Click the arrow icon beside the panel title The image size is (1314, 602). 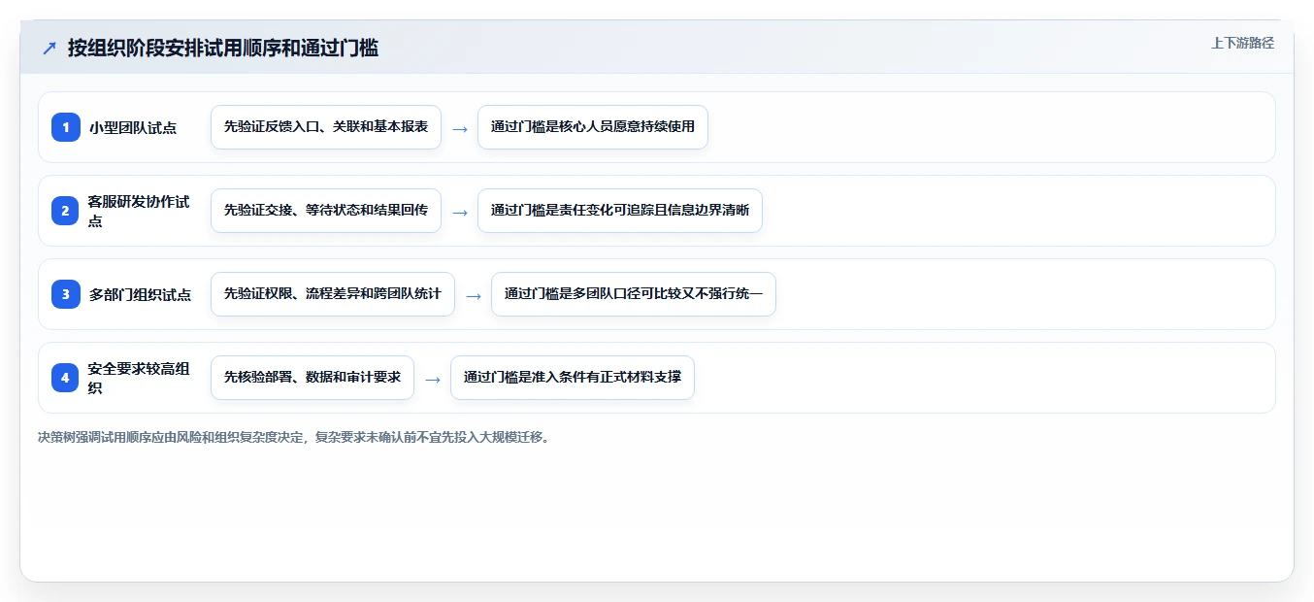[49, 48]
